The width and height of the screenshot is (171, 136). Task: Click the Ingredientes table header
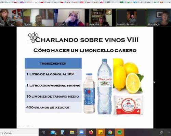[x=53, y=63]
